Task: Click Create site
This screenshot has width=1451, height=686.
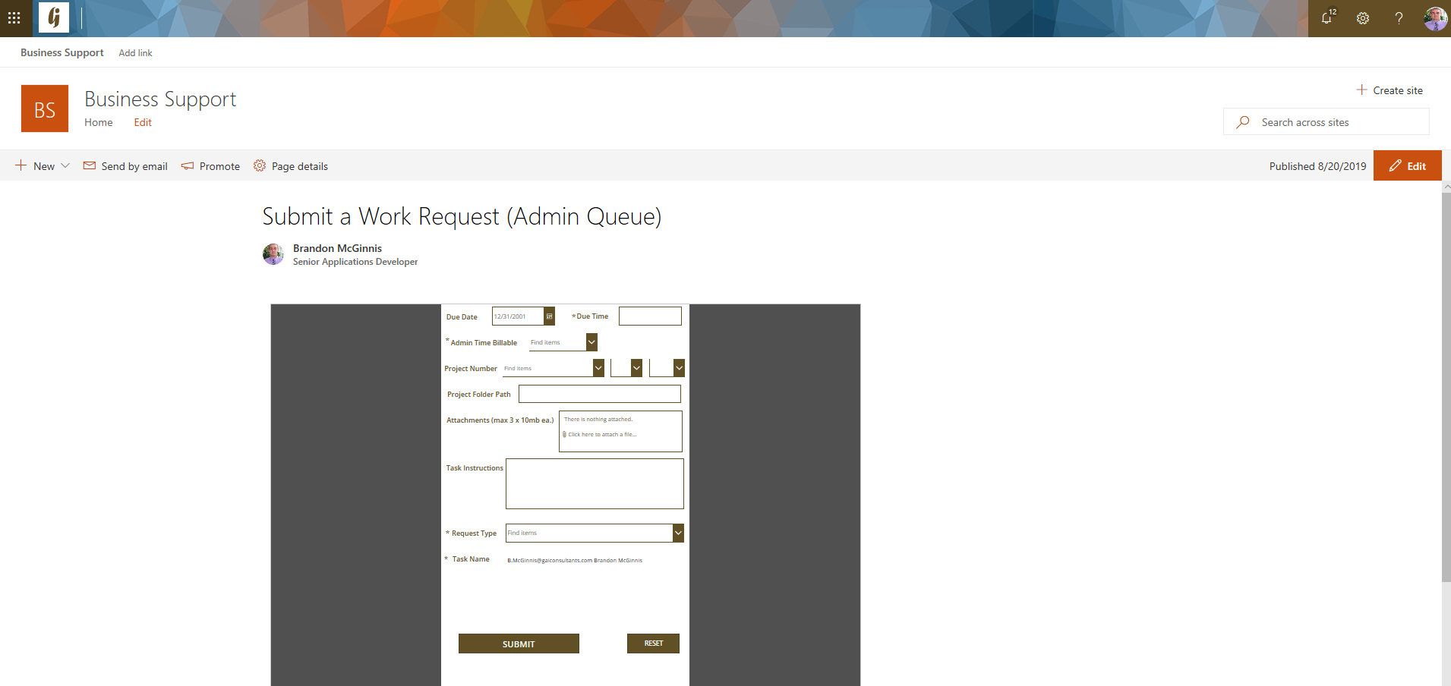Action: tap(1397, 90)
